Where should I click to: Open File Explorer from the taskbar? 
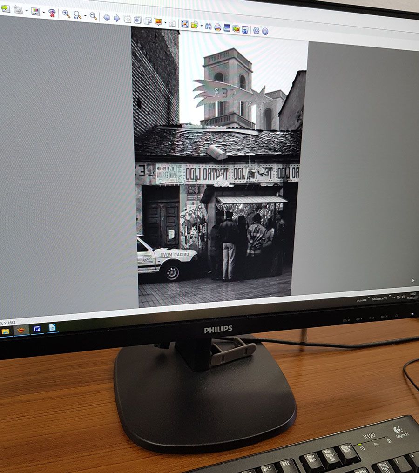[x=6, y=331]
